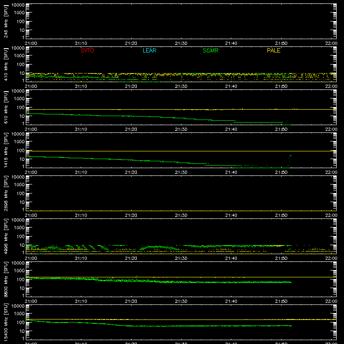This screenshot has width=344, height=344.
Task: Click the red SVTO station label
Action: [x=87, y=50]
